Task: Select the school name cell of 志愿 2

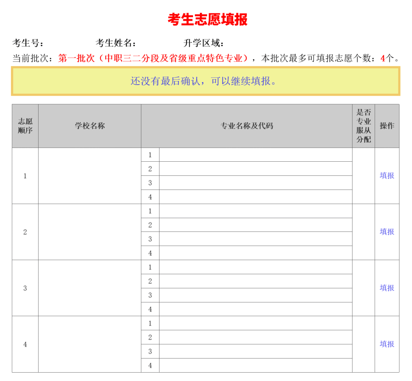Action: (x=90, y=232)
